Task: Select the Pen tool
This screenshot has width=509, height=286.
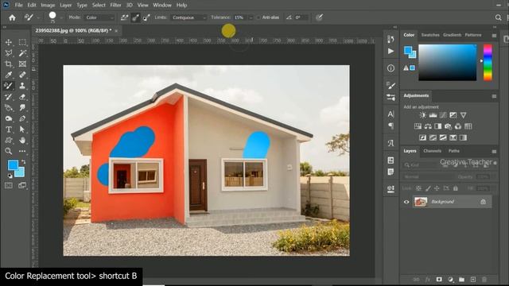Action: 22,118
